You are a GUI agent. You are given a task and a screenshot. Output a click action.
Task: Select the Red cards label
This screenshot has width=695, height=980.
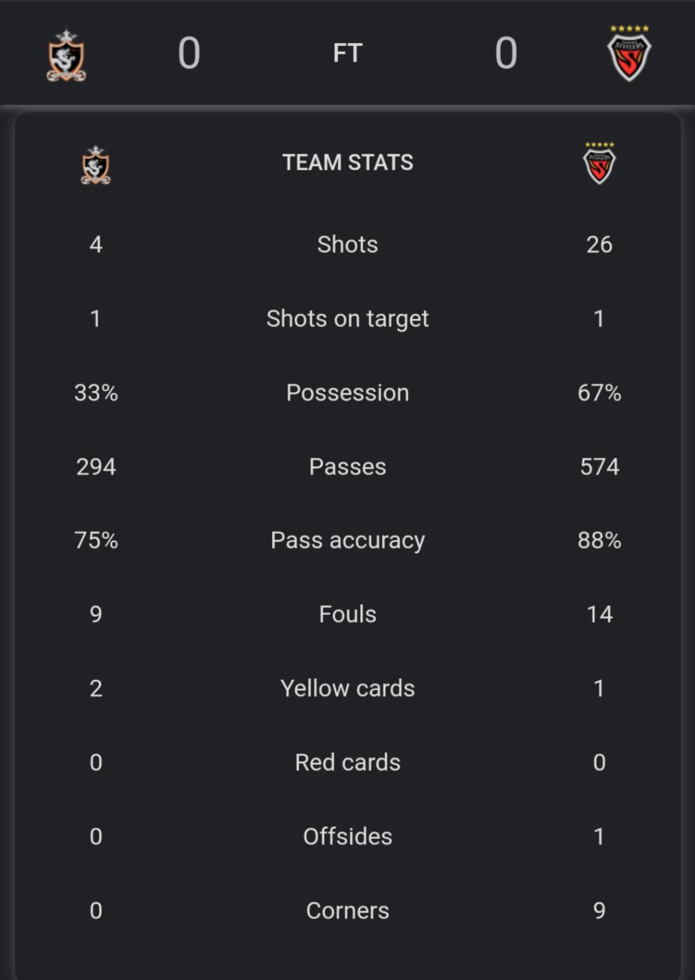[347, 763]
